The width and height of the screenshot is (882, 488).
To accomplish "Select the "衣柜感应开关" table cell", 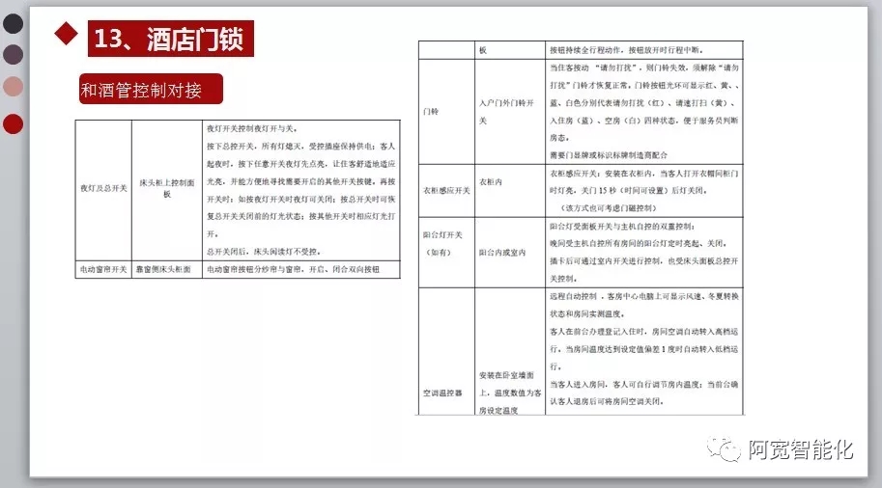I will (445, 191).
